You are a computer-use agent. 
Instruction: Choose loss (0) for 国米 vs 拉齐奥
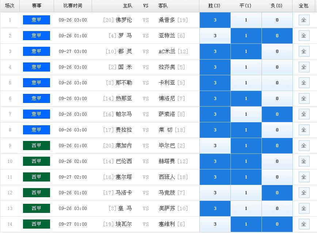277,67
